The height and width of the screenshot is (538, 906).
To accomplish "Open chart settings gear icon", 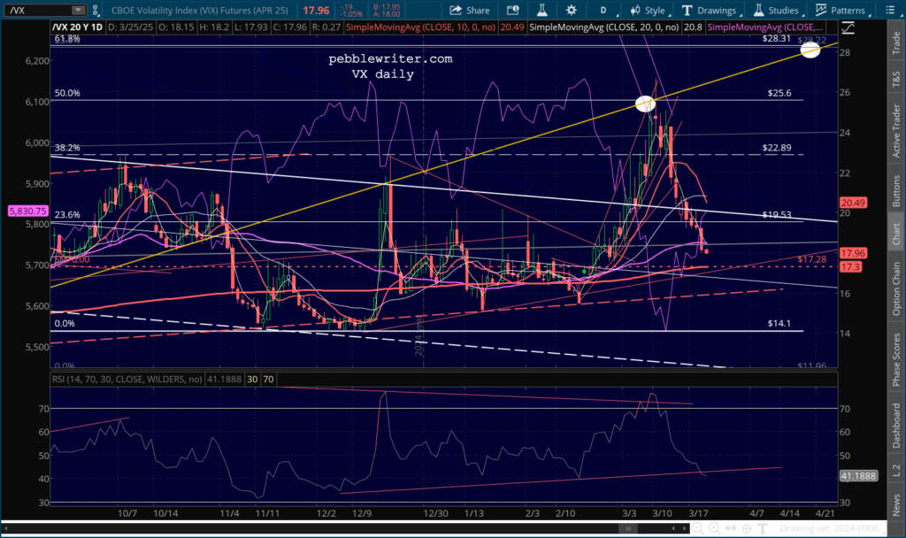I will coord(571,10).
